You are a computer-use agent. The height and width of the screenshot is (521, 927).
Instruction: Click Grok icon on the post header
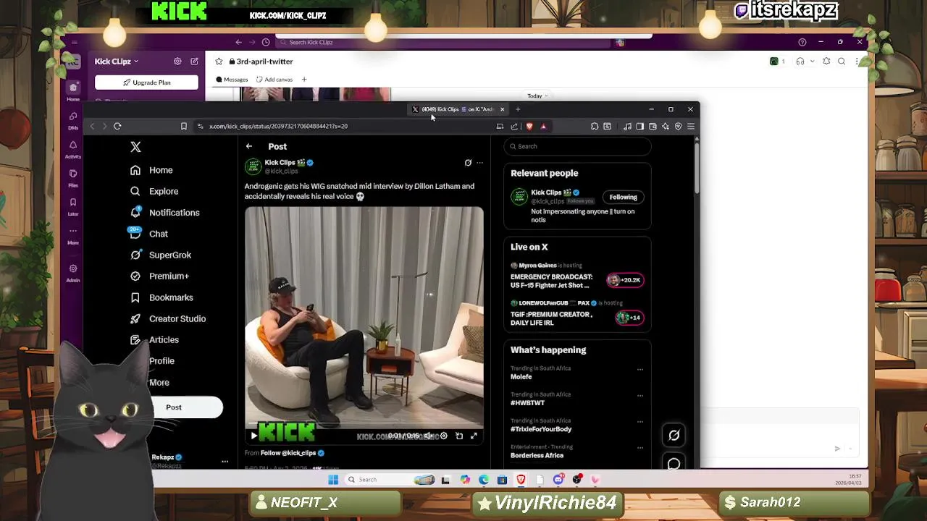point(468,163)
